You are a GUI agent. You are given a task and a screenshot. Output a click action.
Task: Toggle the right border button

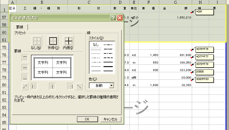70,86
